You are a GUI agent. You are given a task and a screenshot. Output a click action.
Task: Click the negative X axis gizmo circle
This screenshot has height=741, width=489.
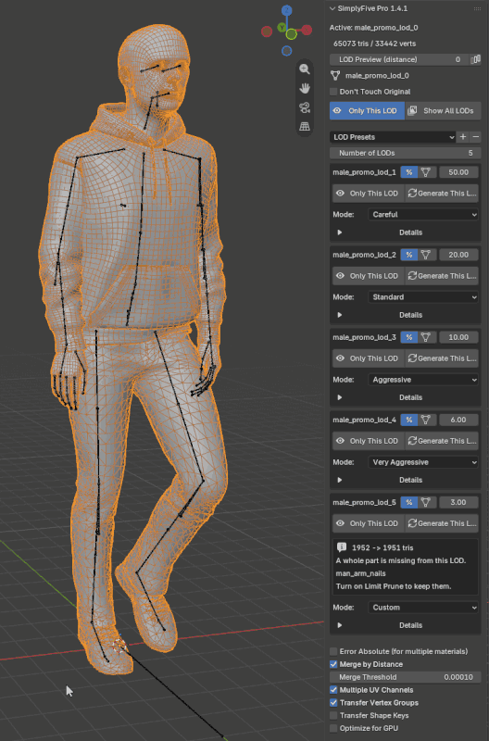[x=267, y=31]
